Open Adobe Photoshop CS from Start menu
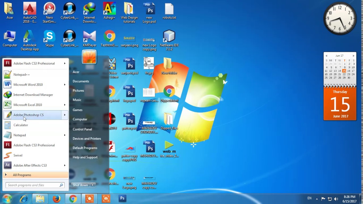 [32, 115]
